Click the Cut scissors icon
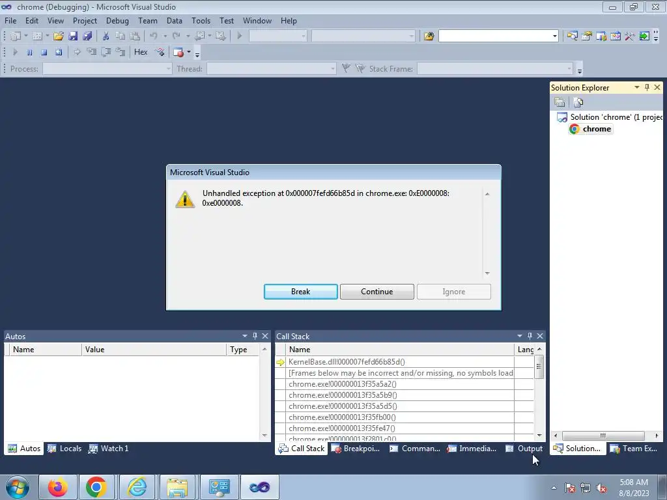The height and width of the screenshot is (500, 667). (106, 36)
